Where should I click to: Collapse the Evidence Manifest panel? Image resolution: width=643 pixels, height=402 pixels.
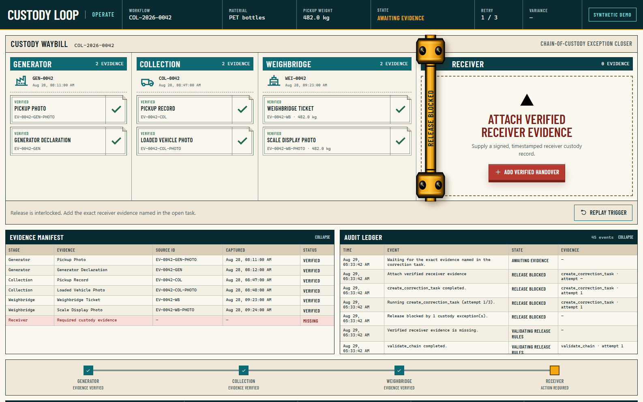pyautogui.click(x=322, y=237)
